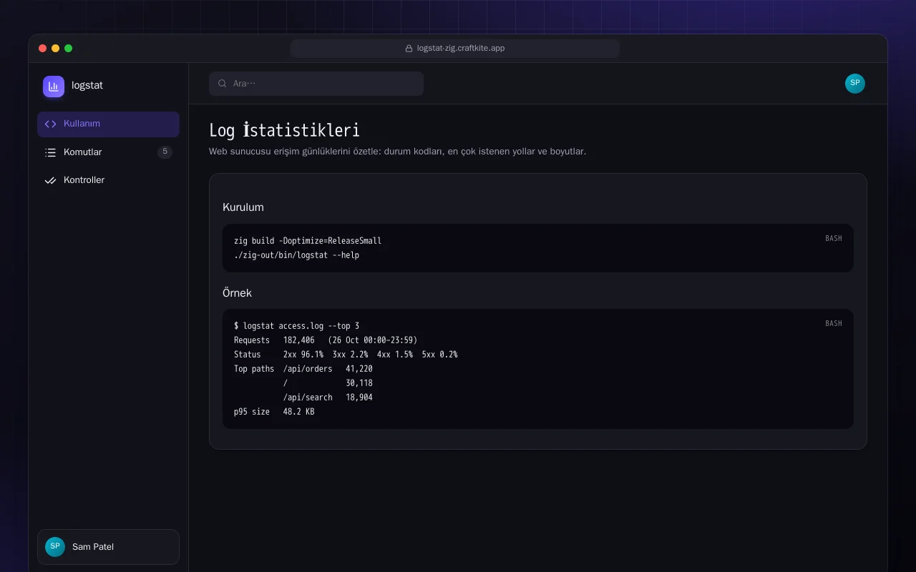This screenshot has width=916, height=572.
Task: Click the $ logstat access.log --top 3 line
Action: coord(296,326)
